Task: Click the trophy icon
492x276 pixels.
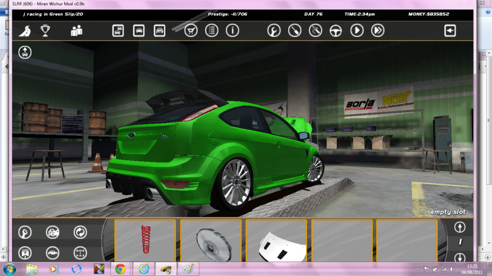Action: click(45, 31)
